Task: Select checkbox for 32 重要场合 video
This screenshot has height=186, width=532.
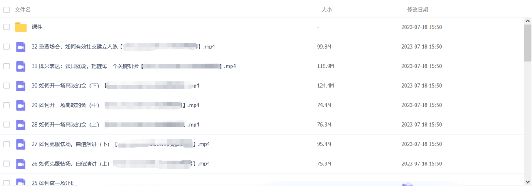Action: coord(7,46)
